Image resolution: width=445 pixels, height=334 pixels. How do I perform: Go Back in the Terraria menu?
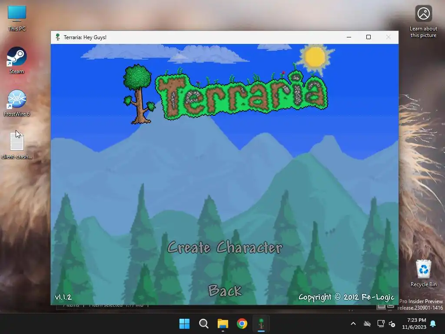(225, 291)
